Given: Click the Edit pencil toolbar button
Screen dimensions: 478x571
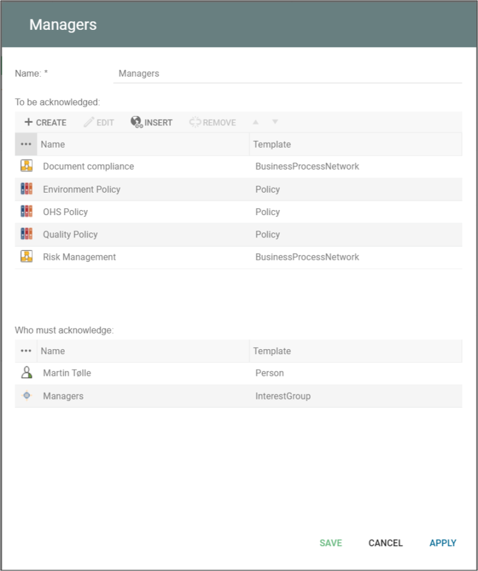Looking at the screenshot, I should click(x=99, y=122).
